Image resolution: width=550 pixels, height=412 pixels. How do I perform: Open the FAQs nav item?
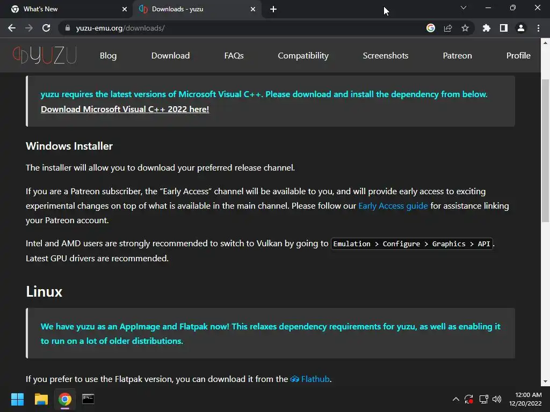(x=234, y=56)
